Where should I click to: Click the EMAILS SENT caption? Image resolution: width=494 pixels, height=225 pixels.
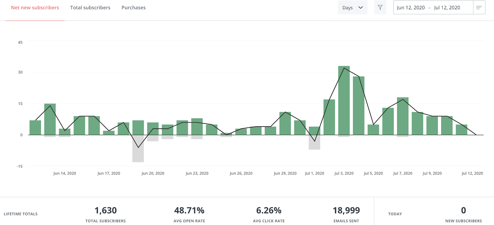point(346,221)
